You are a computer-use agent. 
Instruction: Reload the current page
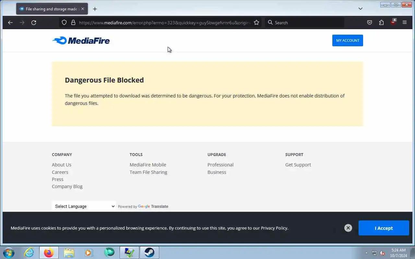point(34,23)
